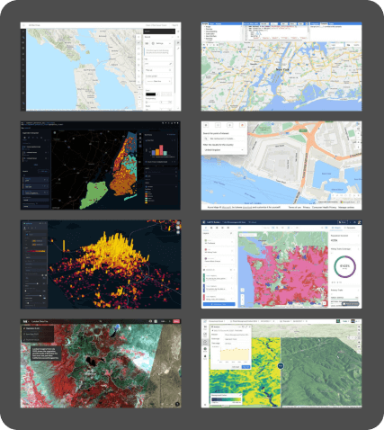Click the swipe handle between terrain layers
This screenshot has height=430, width=384.
coord(281,365)
